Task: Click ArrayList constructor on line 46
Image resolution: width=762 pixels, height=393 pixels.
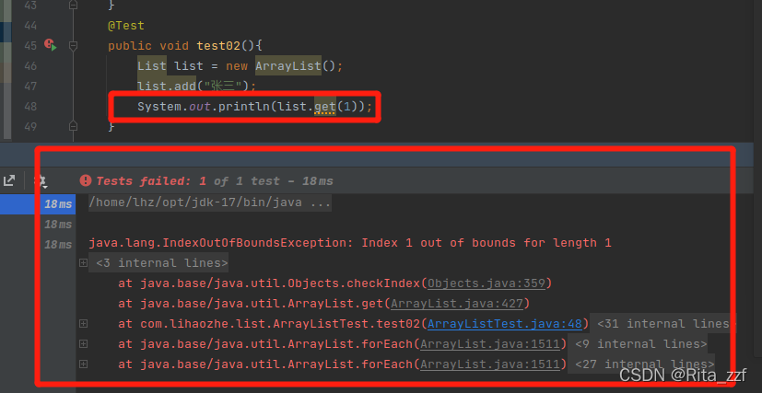Action: [x=288, y=65]
